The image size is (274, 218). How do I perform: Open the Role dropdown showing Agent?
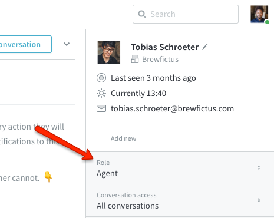[180, 168]
